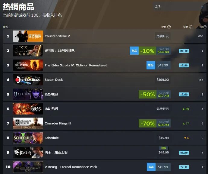Click the 免费开玩 button on Counter-Strike 2
Viewport: 208px width, 174px height.
(163, 36)
